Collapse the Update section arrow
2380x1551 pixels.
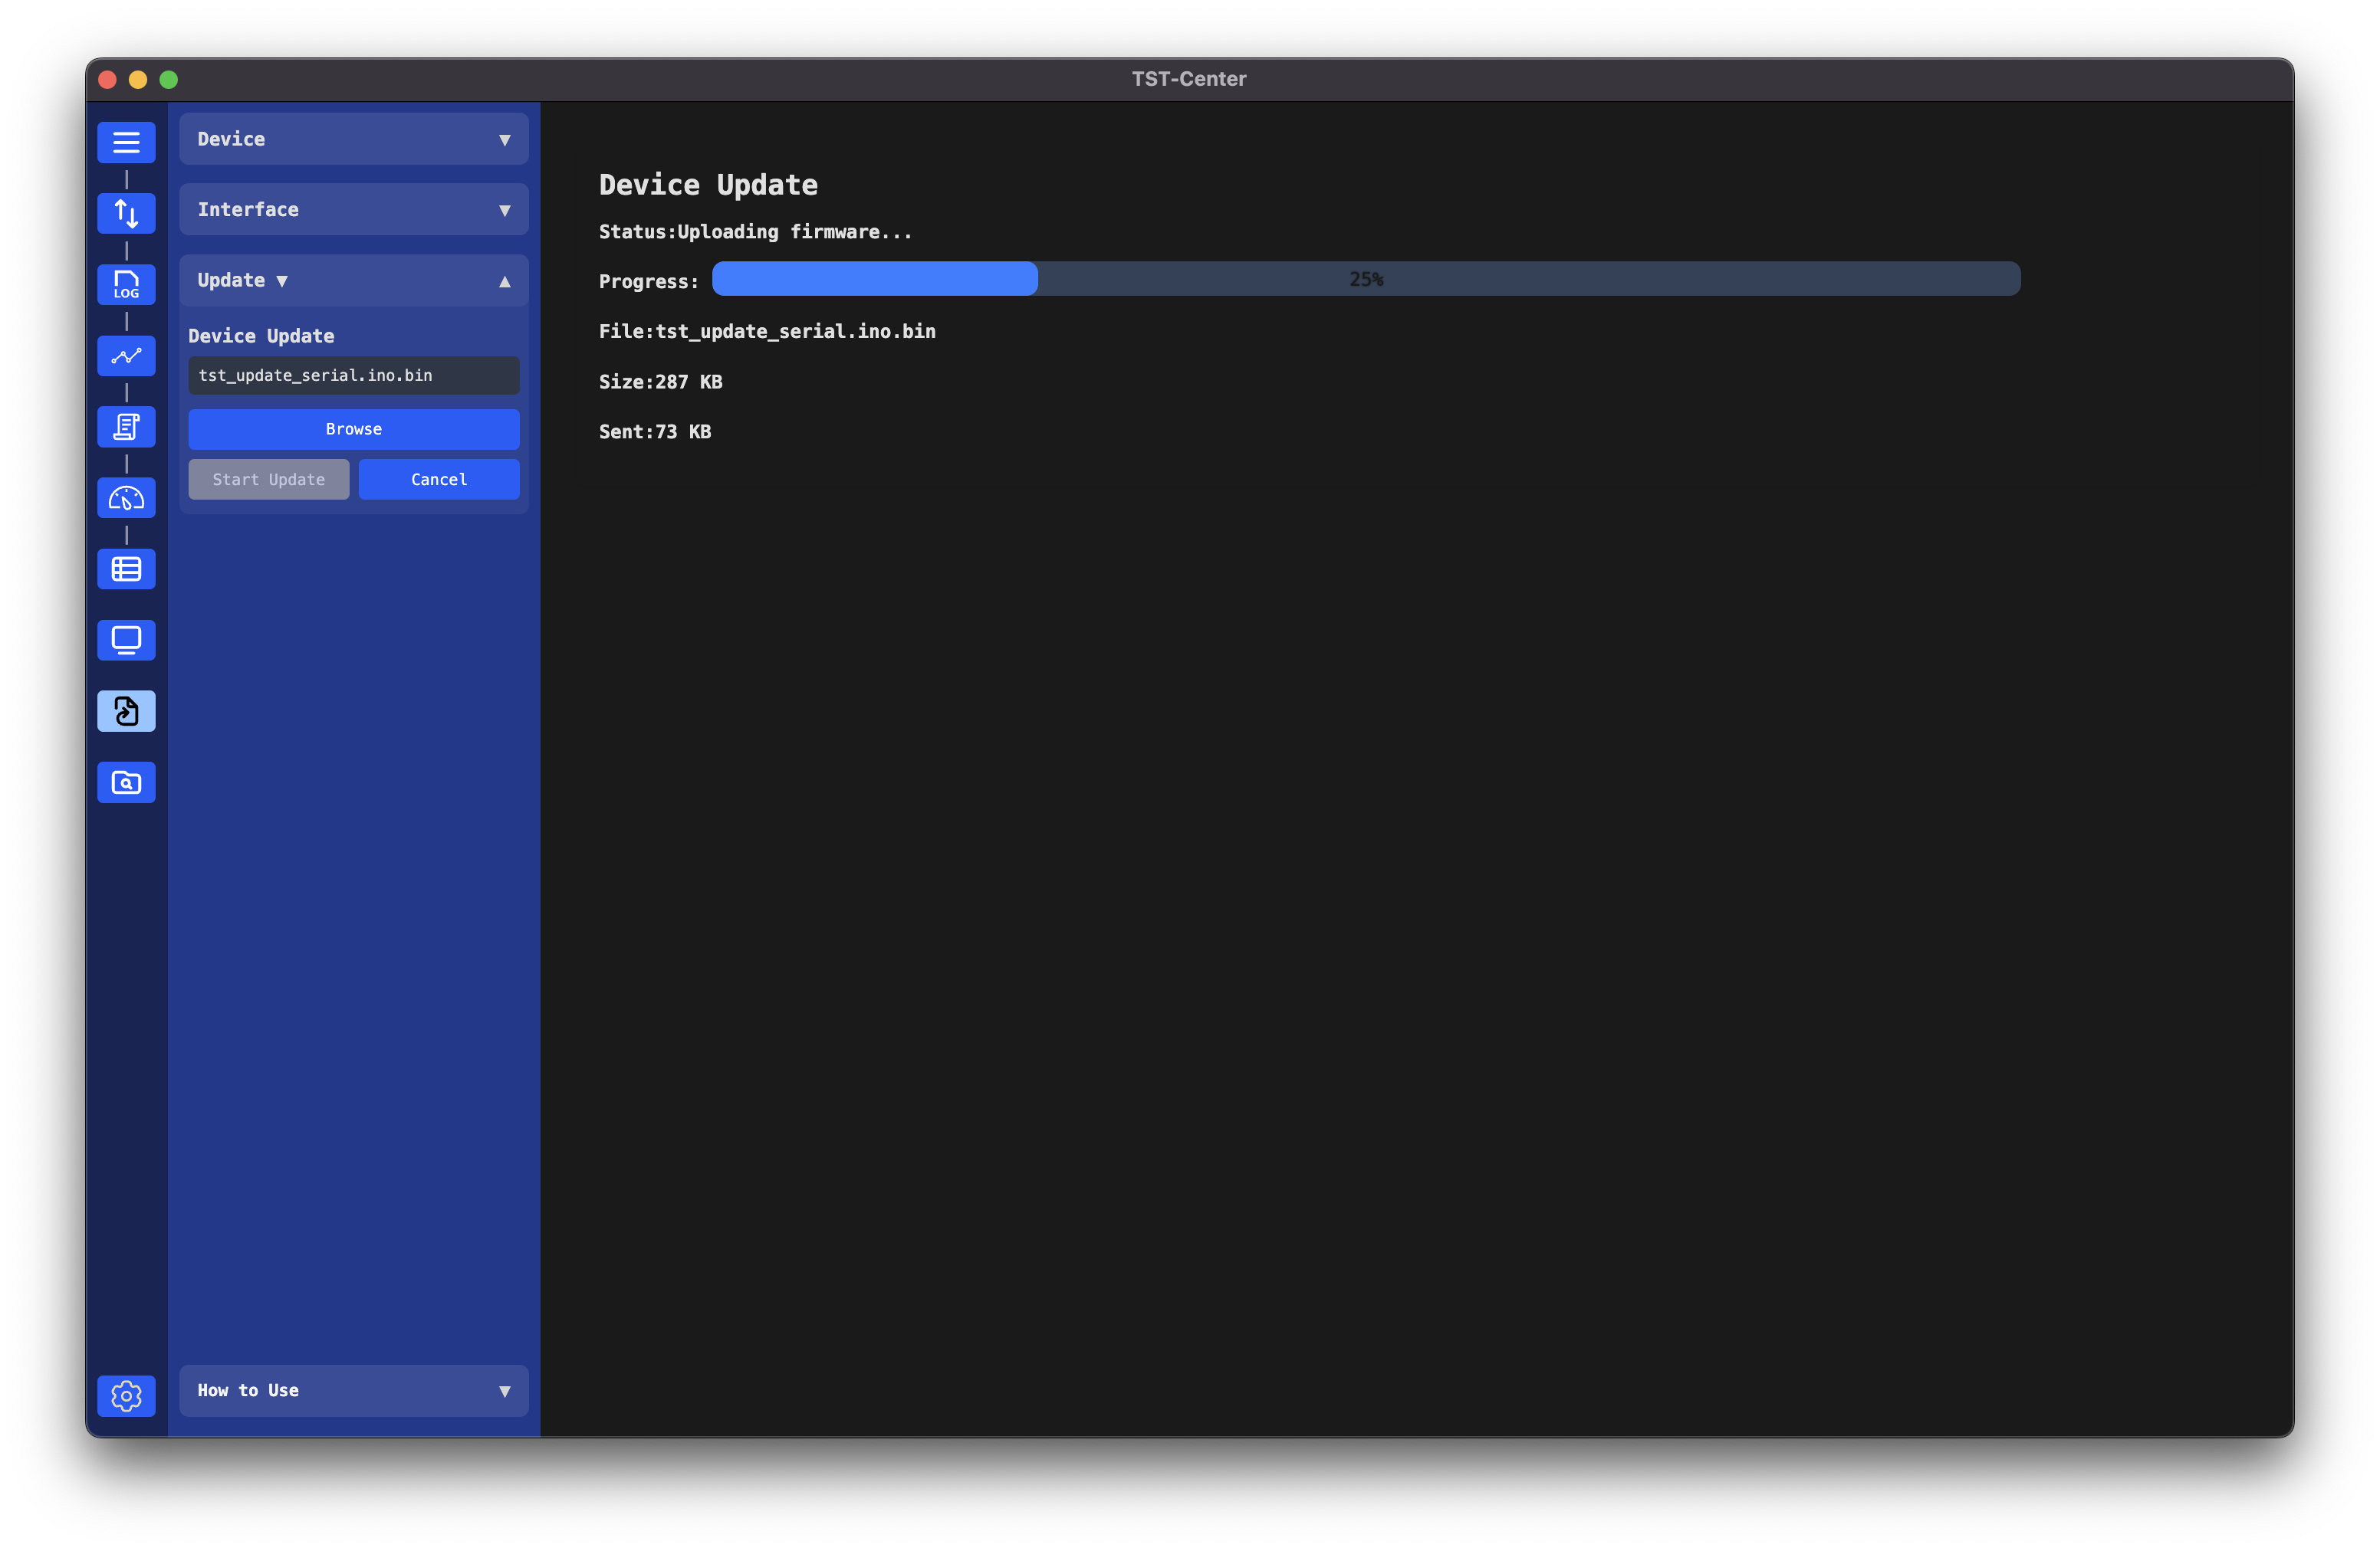coord(505,282)
